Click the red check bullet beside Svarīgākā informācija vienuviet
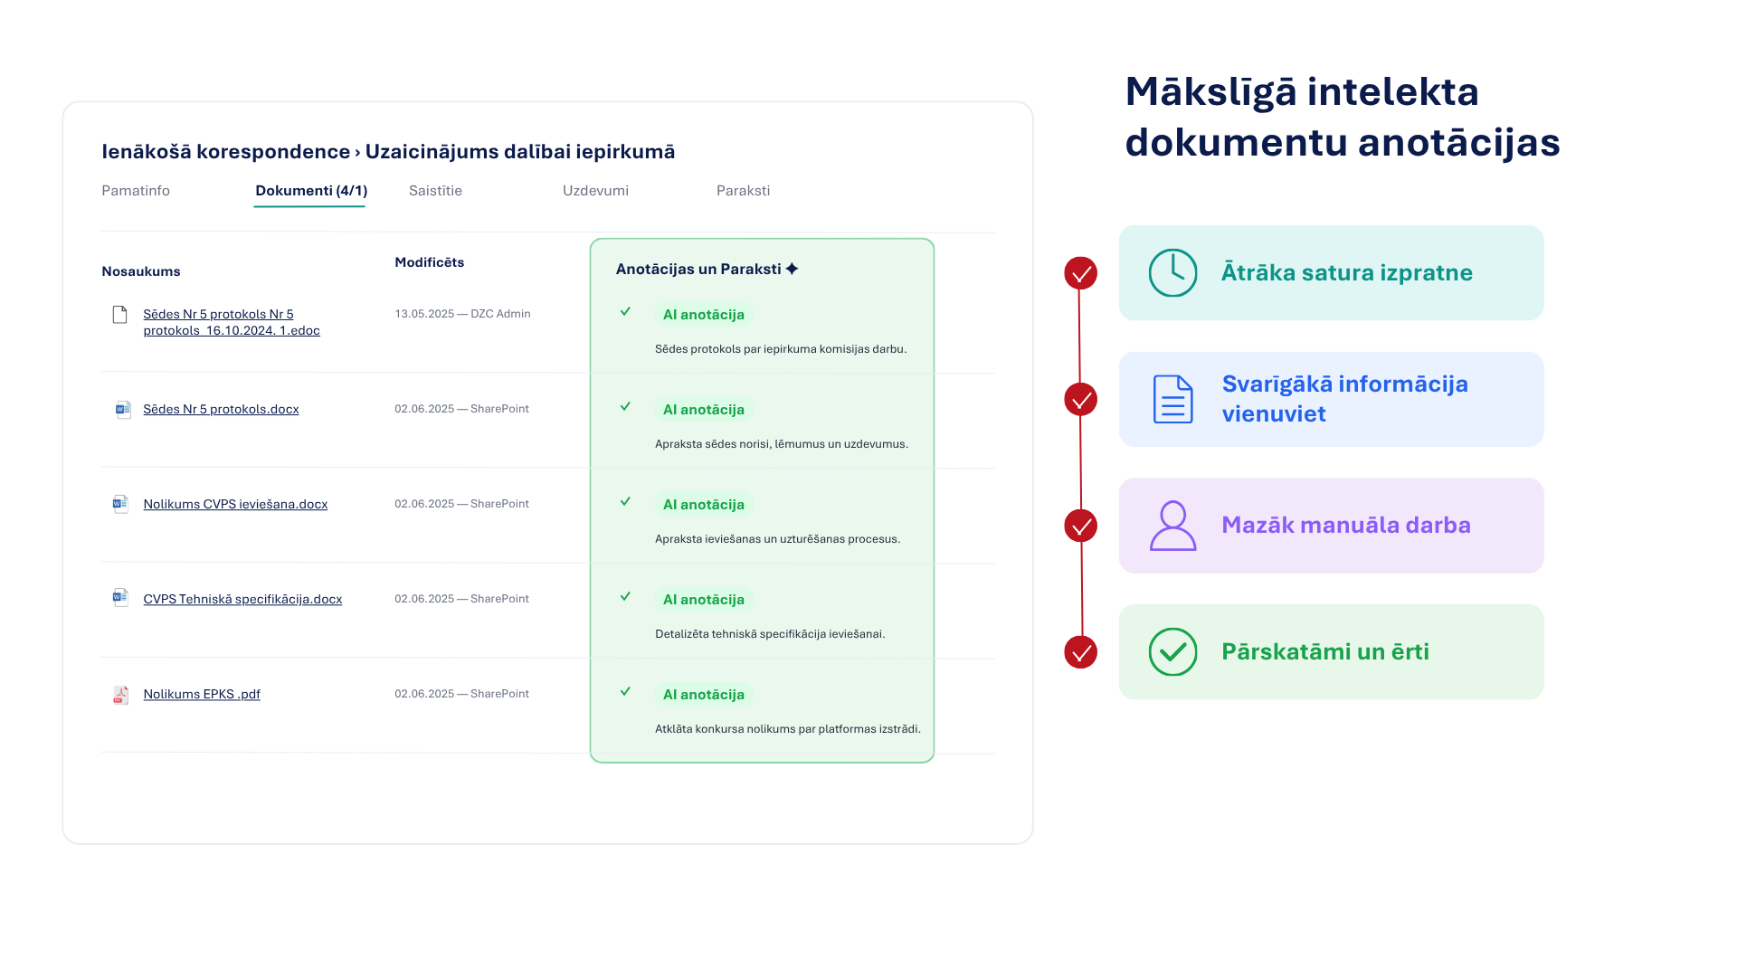Screen dimensions: 1737x977 tap(1080, 399)
